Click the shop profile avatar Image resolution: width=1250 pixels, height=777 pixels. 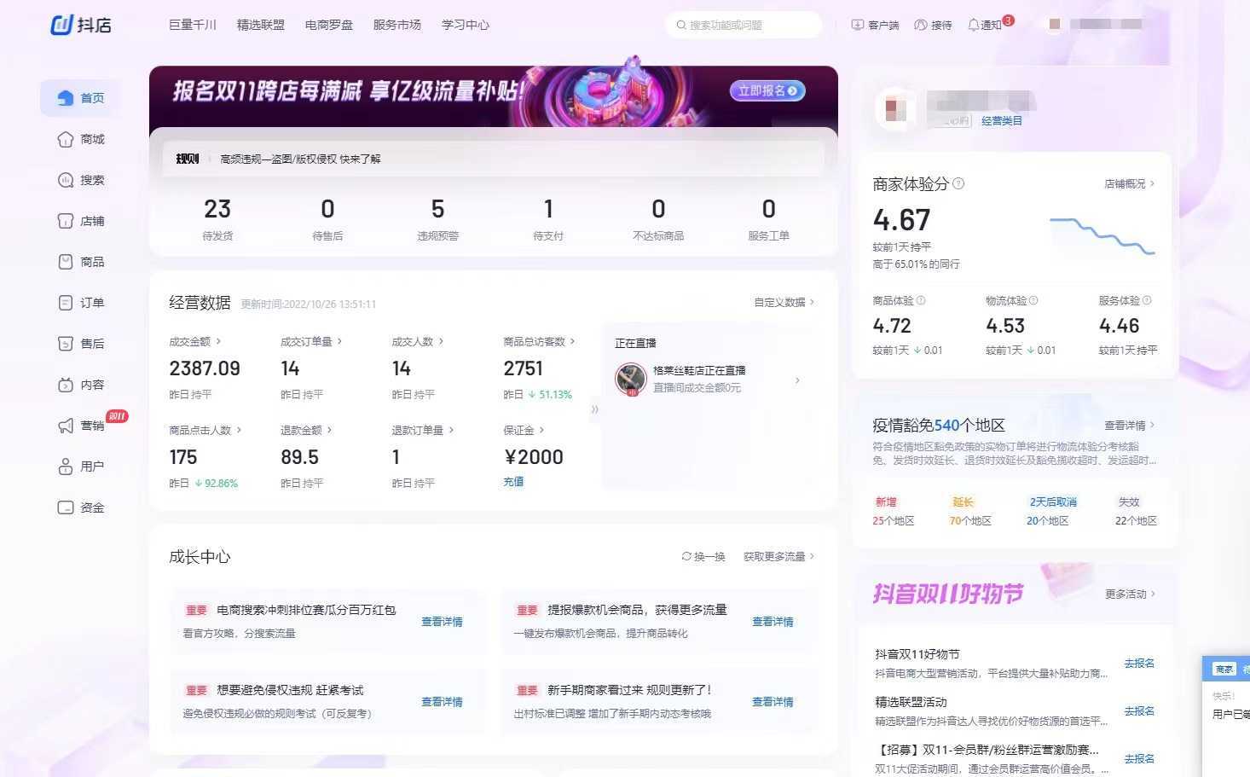[896, 110]
